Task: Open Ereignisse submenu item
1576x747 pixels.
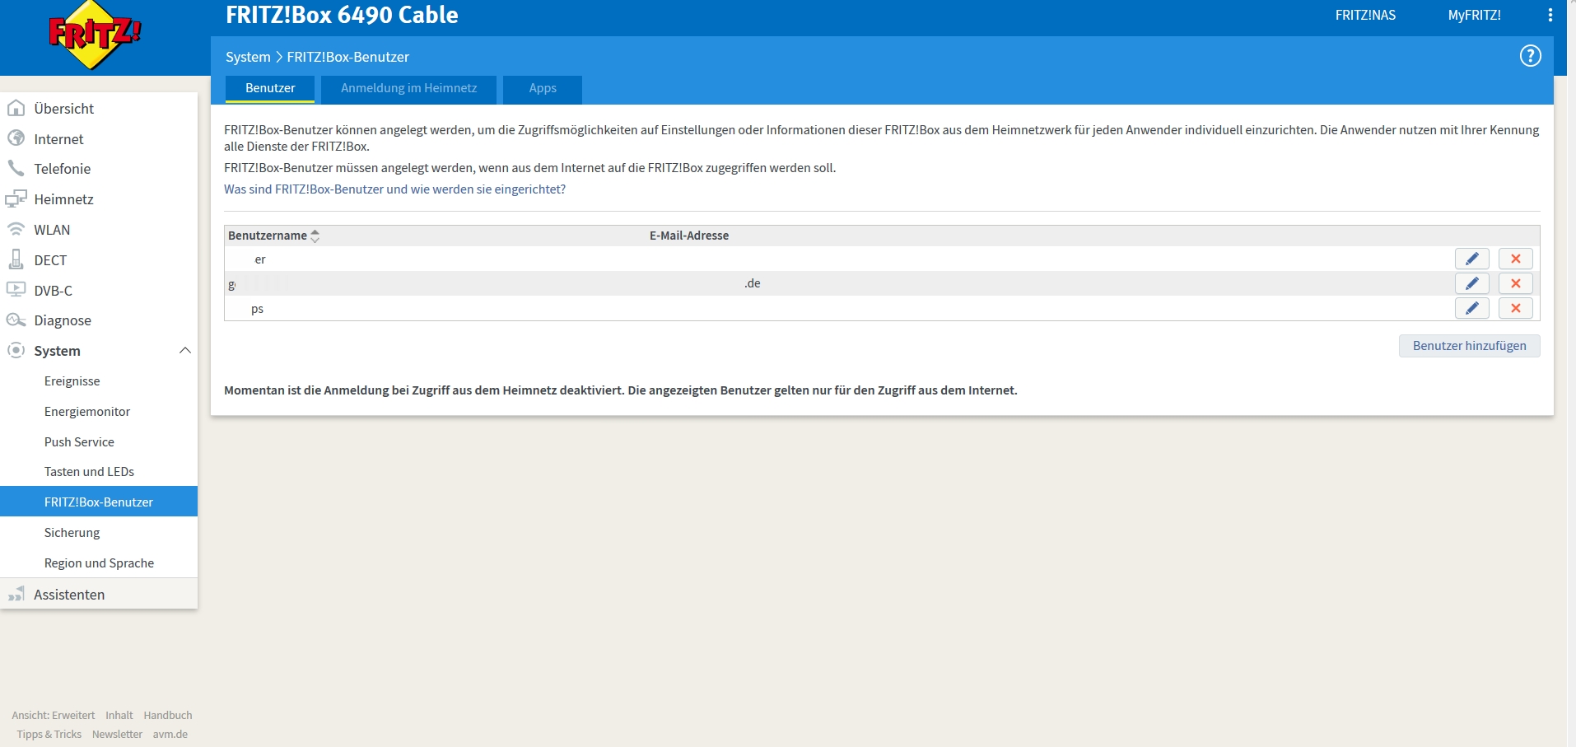Action: pos(72,381)
